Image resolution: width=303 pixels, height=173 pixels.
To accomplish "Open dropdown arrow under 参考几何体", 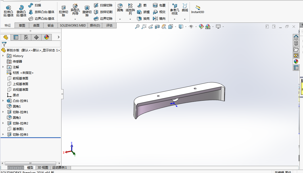I will 174,19.
